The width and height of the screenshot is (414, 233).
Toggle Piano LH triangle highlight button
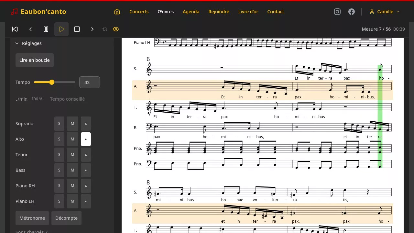click(86, 201)
